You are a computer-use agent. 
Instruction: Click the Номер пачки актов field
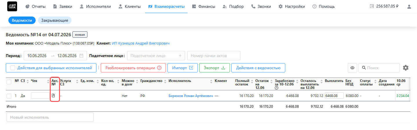click(x=214, y=56)
